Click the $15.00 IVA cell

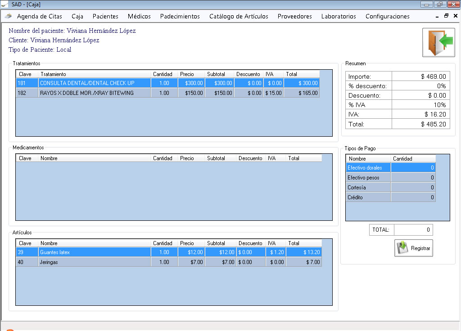coord(273,93)
